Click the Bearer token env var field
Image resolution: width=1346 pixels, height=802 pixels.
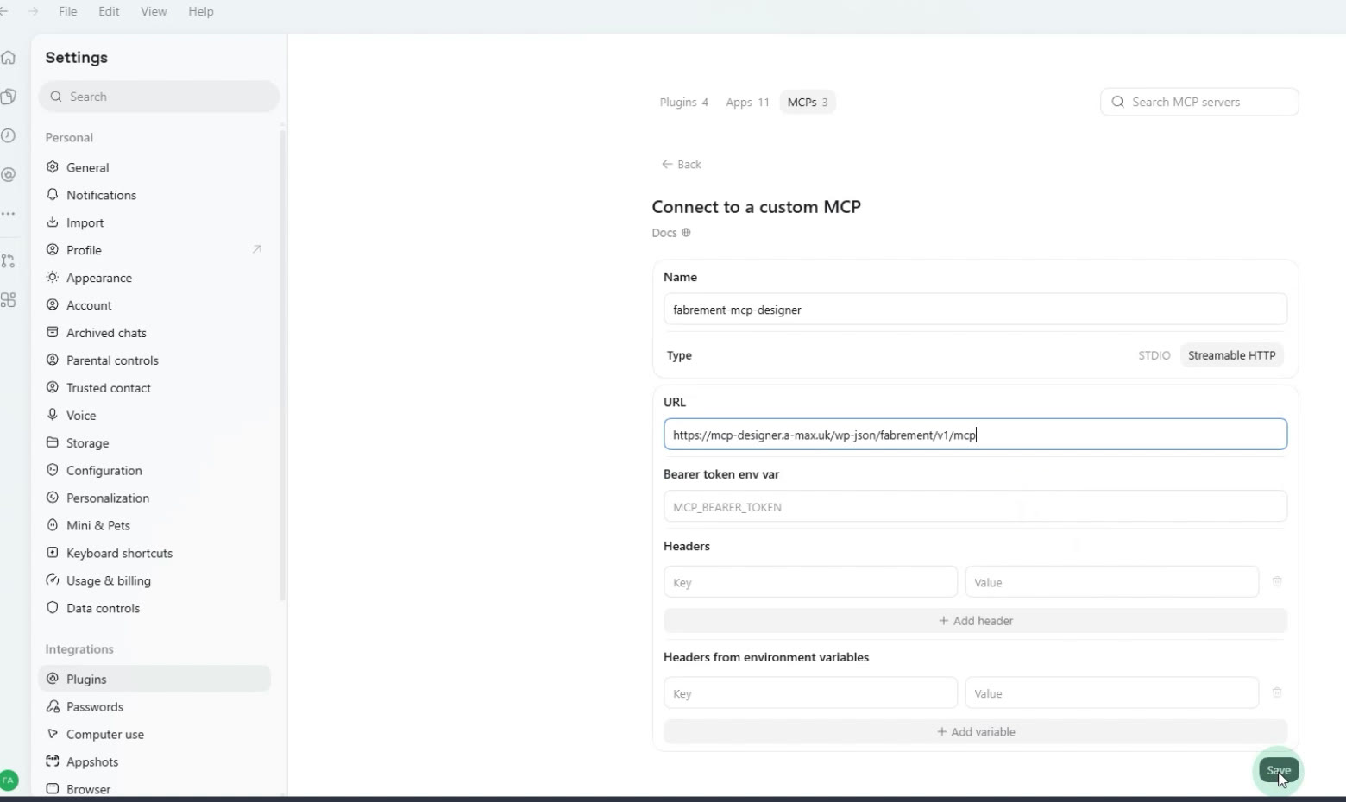(975, 507)
